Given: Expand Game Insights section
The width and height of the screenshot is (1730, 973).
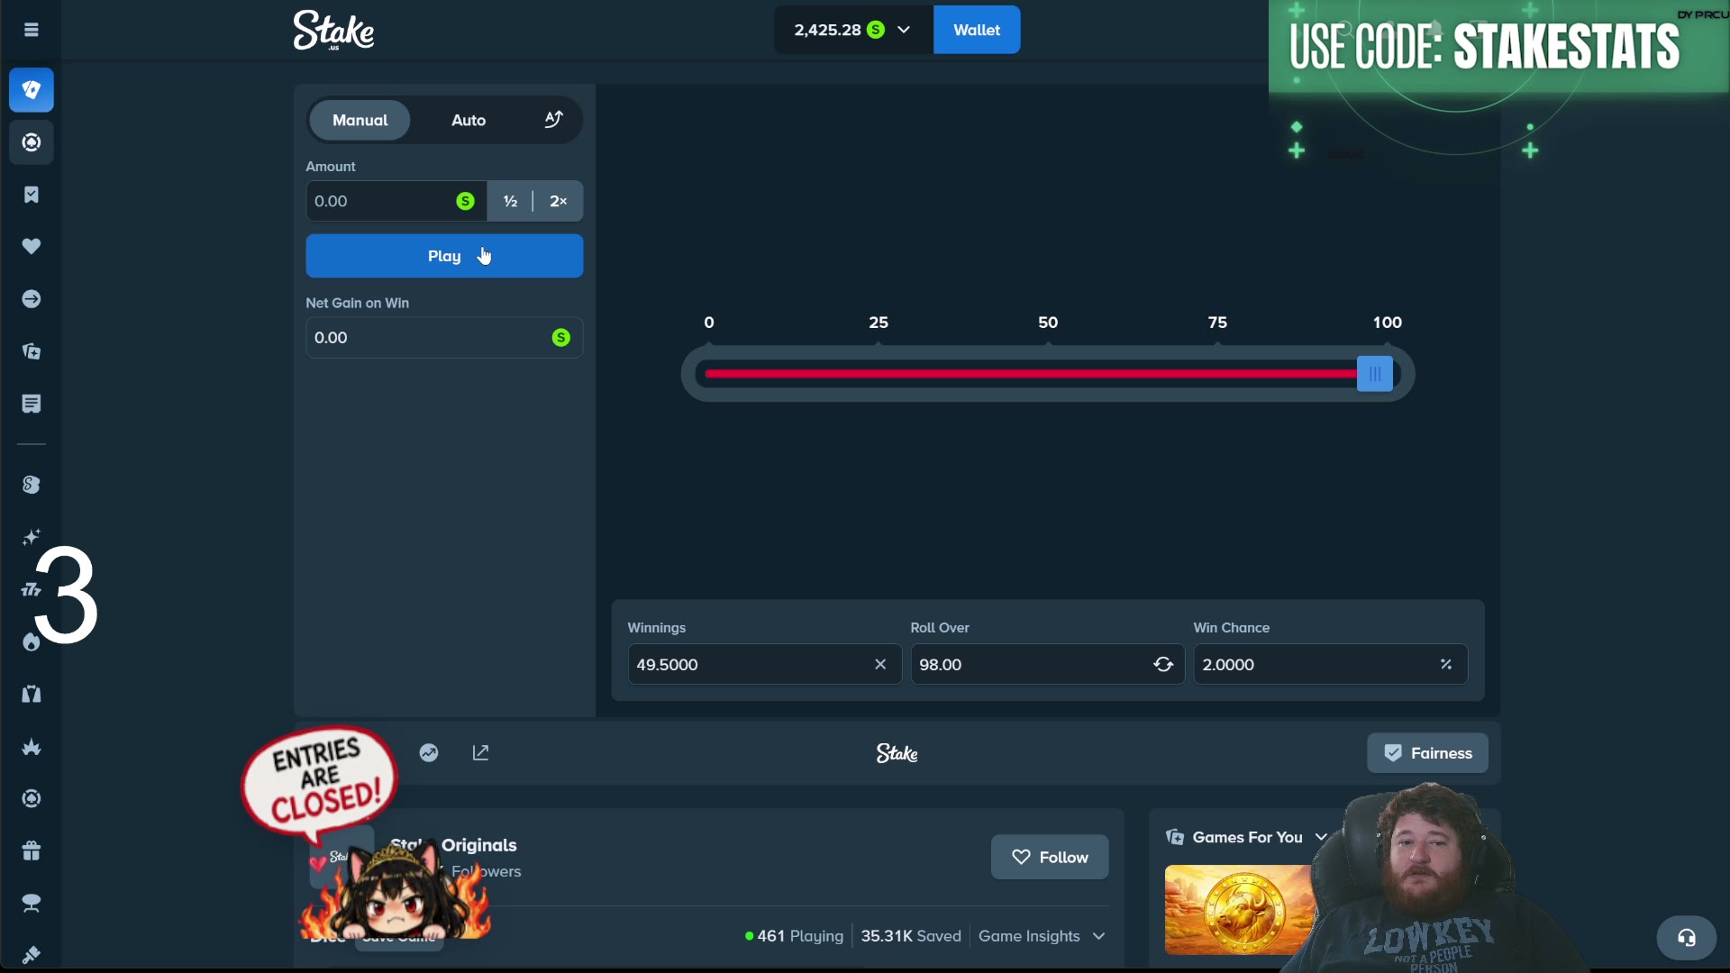Looking at the screenshot, I should pos(1042,937).
